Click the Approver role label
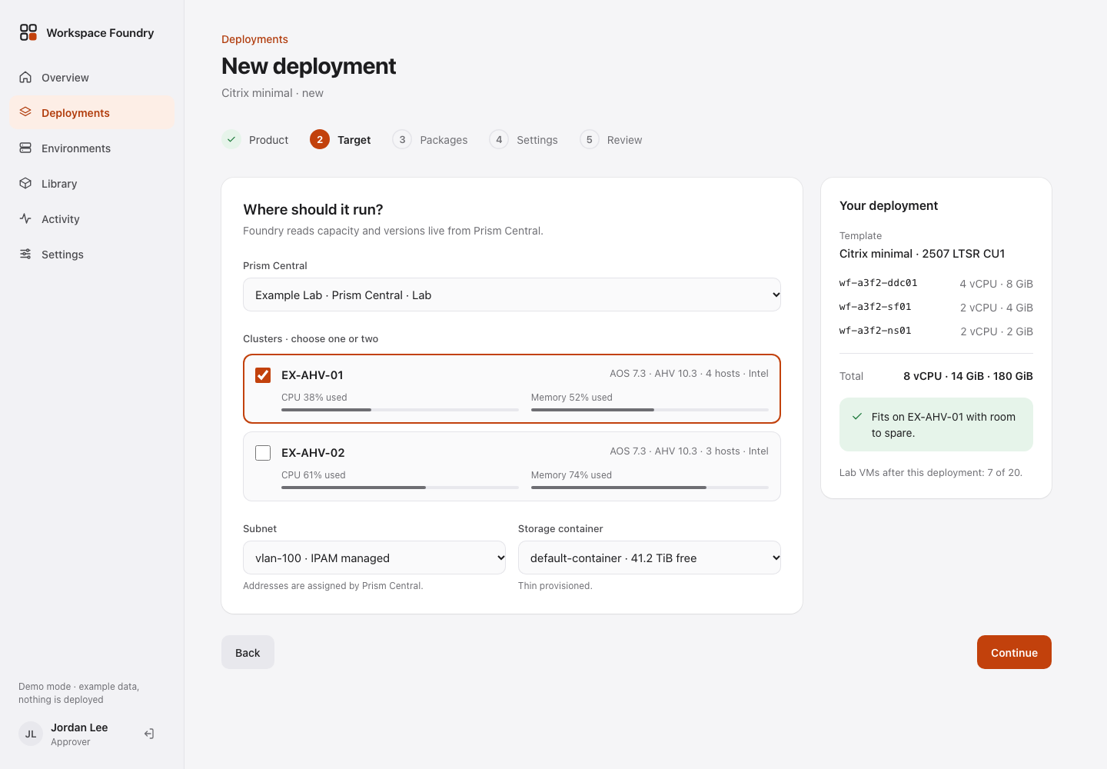 coord(71,742)
